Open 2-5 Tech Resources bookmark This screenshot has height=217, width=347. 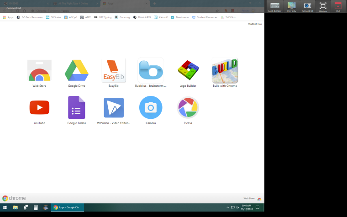(30, 17)
